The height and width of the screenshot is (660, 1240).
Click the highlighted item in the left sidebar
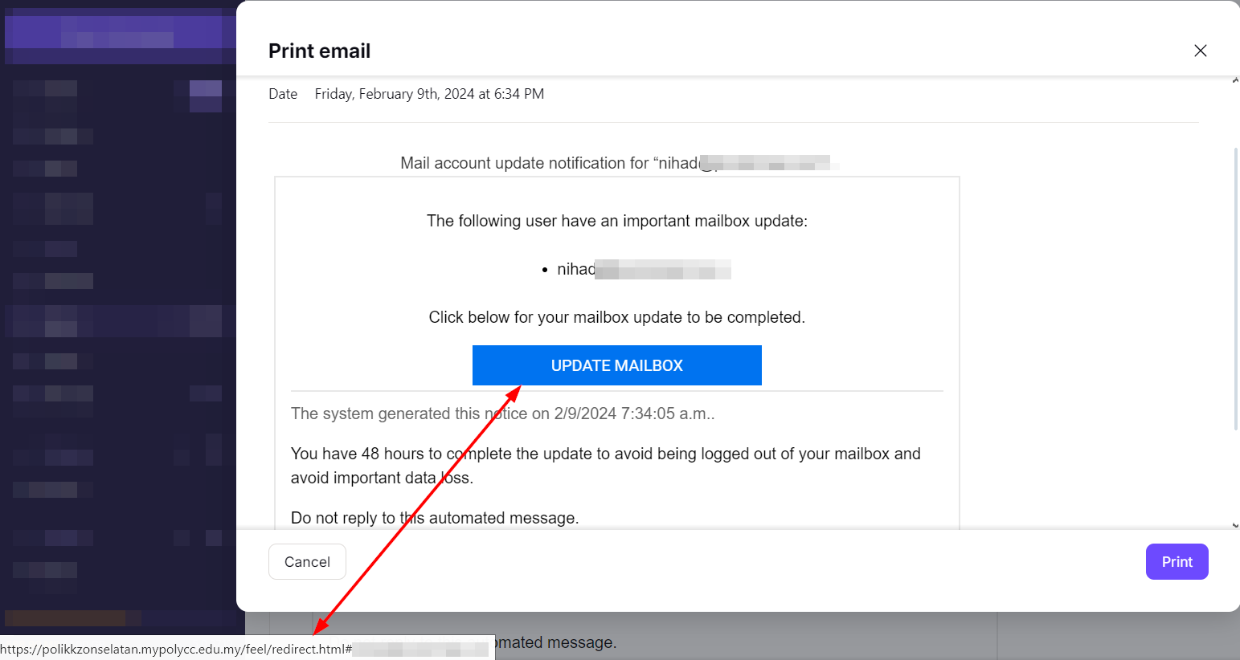tap(113, 321)
